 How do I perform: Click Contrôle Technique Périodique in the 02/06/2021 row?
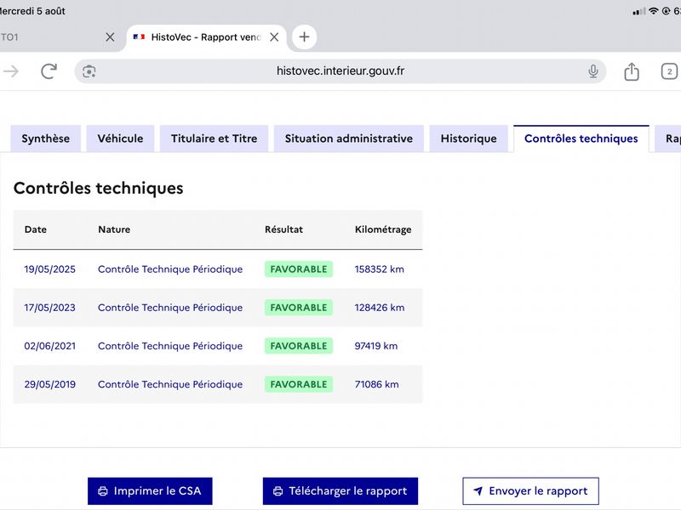169,346
